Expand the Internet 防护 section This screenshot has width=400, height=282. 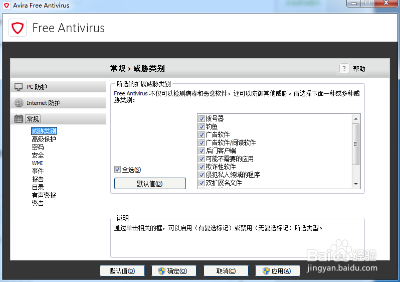[58, 103]
